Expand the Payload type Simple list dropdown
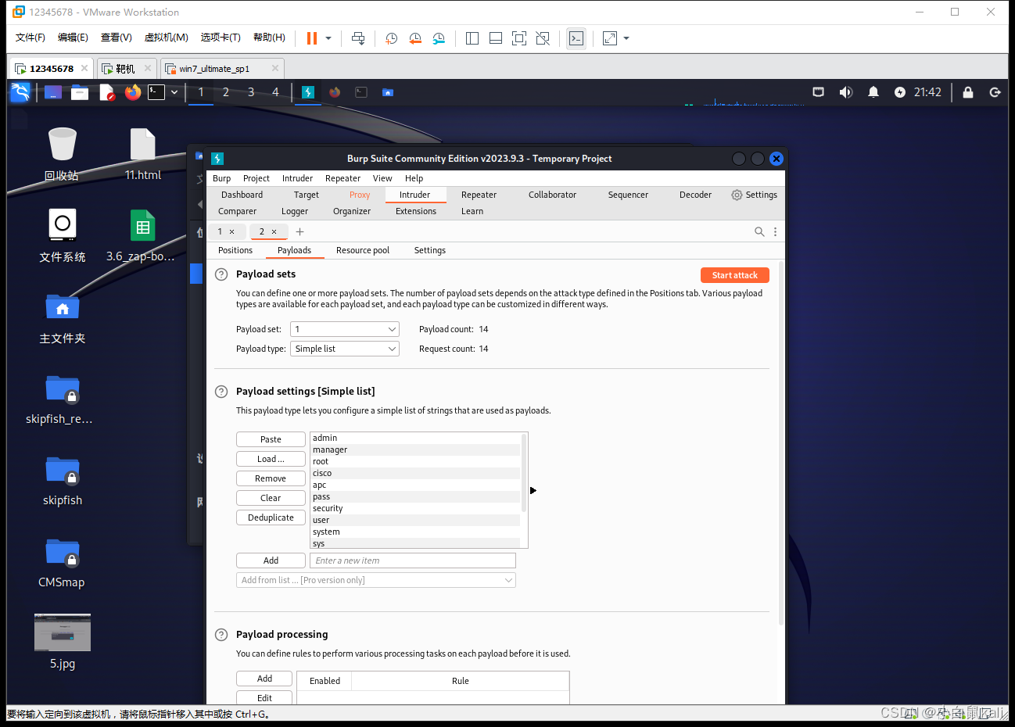The image size is (1015, 727). (345, 349)
